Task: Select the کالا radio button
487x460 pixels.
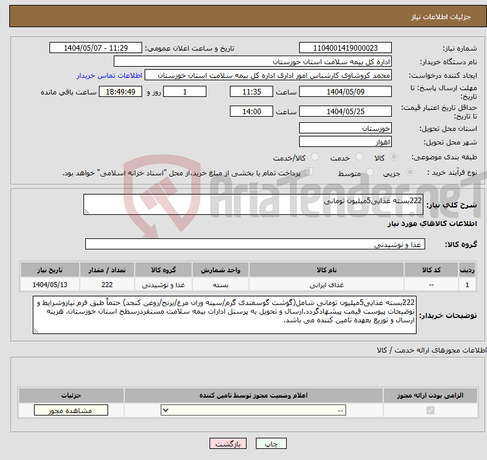Action: [x=394, y=157]
